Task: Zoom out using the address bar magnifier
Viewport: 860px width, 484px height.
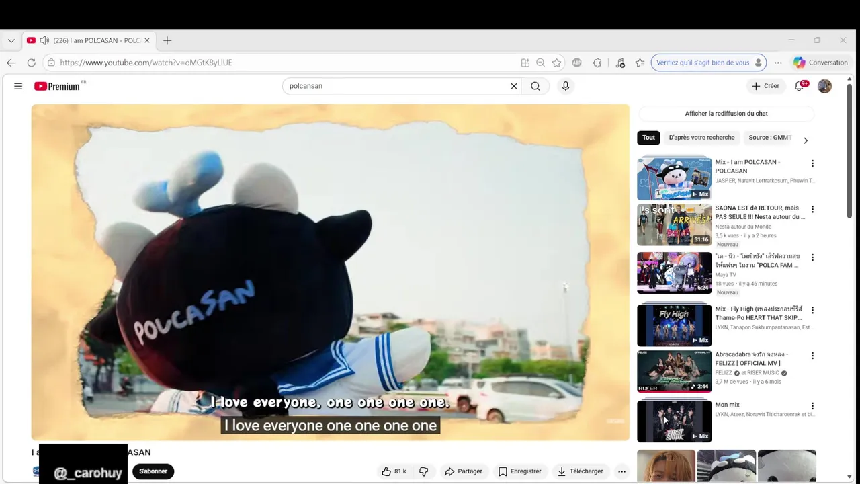Action: (540, 63)
